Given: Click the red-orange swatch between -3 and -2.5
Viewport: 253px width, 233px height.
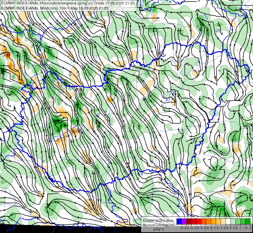Looking at the screenshot, I should point(204,222).
